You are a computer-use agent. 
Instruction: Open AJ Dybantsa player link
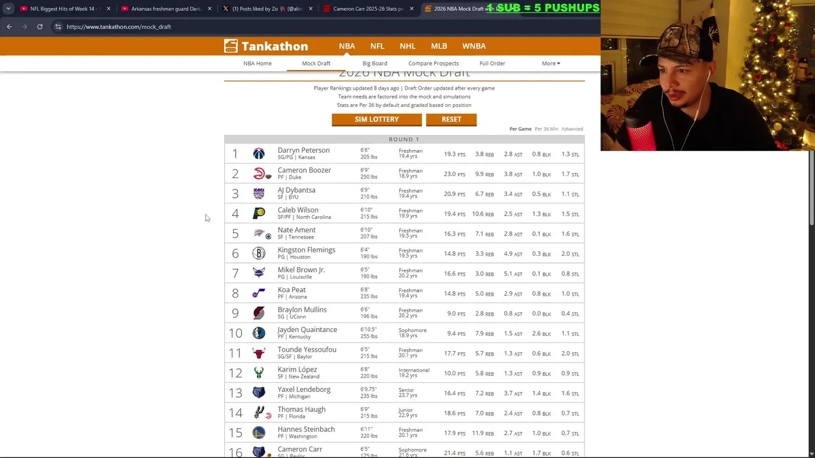(x=296, y=190)
